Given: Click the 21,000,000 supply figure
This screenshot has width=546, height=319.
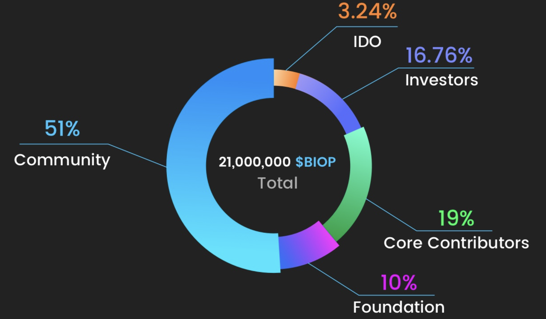Looking at the screenshot, I should point(255,162).
